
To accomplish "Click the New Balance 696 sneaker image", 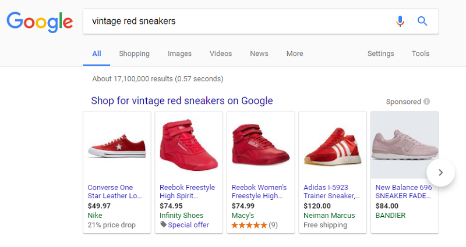I will [x=404, y=145].
